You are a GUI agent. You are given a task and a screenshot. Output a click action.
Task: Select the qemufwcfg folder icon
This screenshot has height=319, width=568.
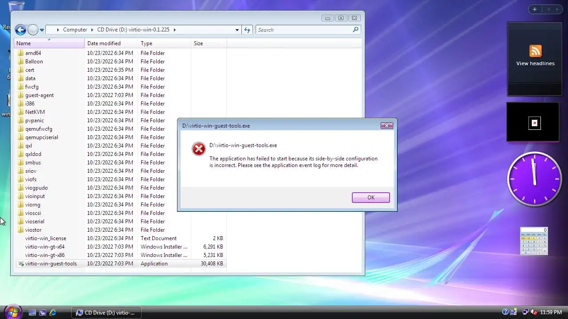point(20,128)
